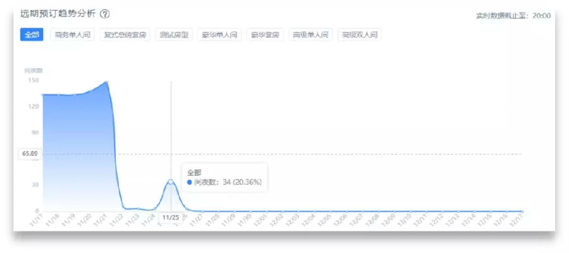Viewport: 569px width, 253px height.
Task: Click the 120 y-axis label
Action: [x=34, y=106]
